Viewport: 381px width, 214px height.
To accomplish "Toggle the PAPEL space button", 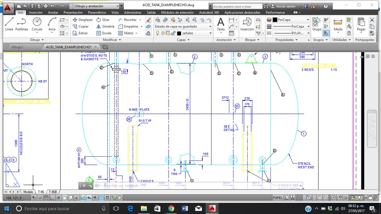I will [277, 198].
